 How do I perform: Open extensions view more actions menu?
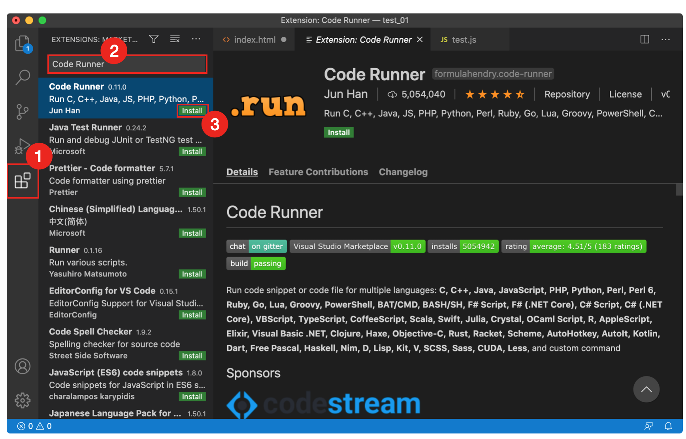[196, 39]
